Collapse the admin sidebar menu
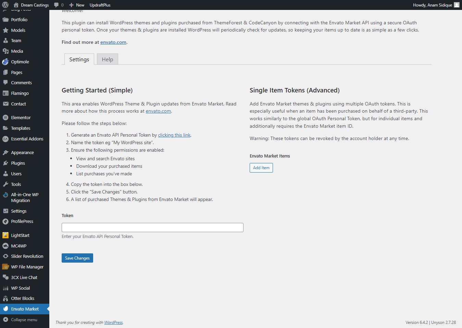This screenshot has height=328, width=462. tap(20, 319)
